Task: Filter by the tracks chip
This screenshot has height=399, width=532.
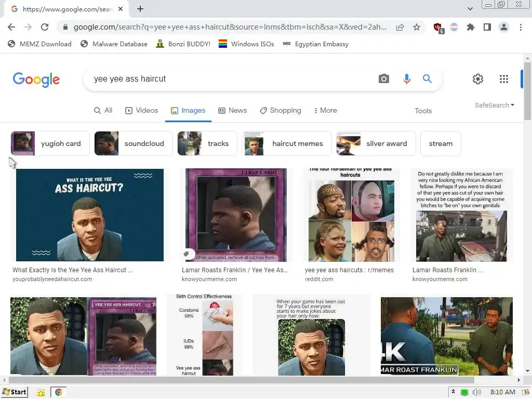Action: pos(207,143)
